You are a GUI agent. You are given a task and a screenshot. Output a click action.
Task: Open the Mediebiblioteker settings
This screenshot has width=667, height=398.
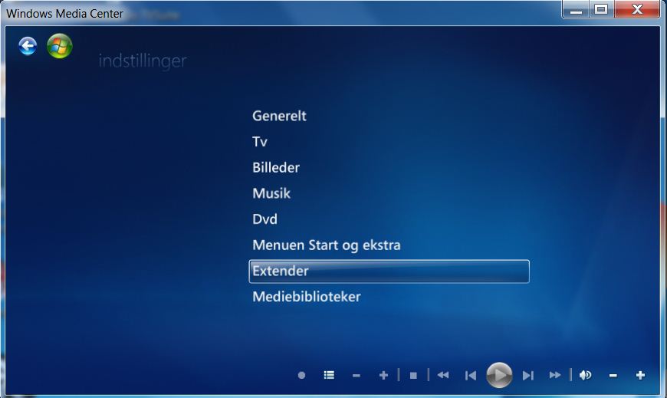point(306,297)
